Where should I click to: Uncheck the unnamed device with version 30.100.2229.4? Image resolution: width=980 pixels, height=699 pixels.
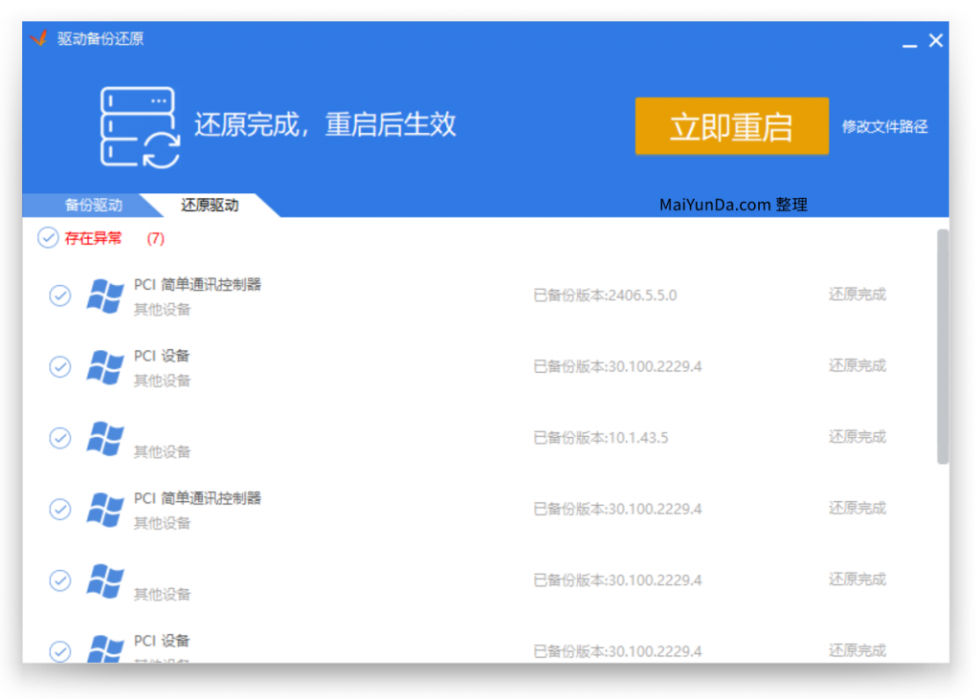60,580
